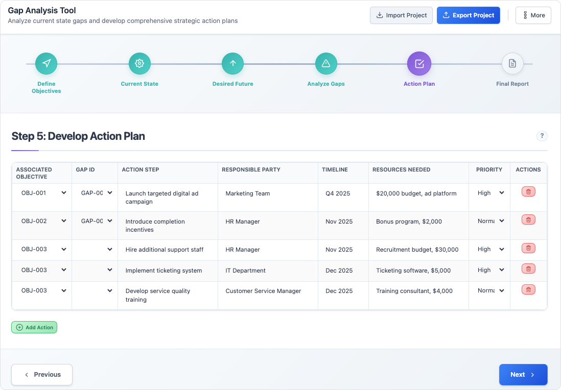Image resolution: width=561 pixels, height=390 pixels.
Task: Click the Final Report document icon
Action: tap(512, 64)
